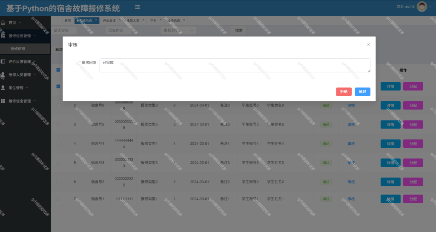Click 详情 button in the 宿舍号6 row
Screen dimensions: 436x232
click(390, 105)
